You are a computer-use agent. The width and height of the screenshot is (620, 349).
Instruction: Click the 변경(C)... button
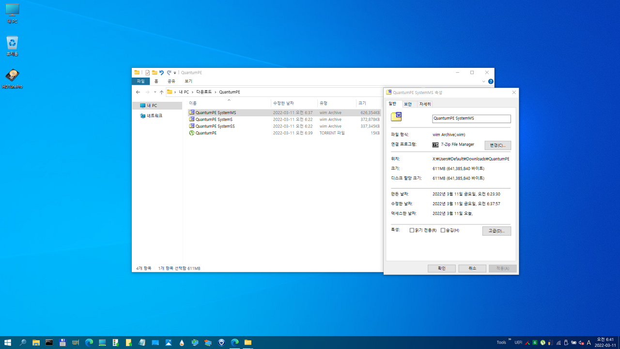pyautogui.click(x=497, y=145)
